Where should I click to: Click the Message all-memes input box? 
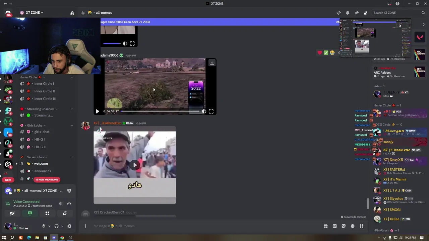(204, 226)
